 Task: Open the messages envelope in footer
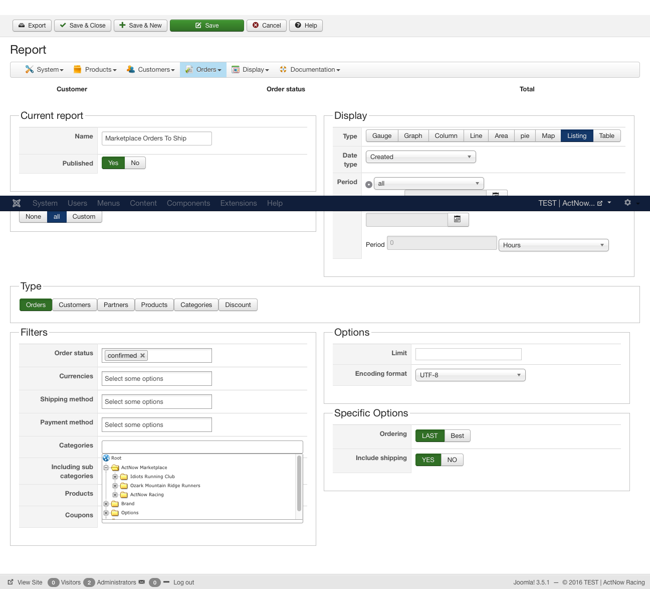pyautogui.click(x=142, y=582)
